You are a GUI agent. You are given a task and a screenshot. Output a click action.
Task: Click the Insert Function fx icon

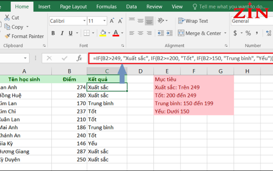coord(79,58)
